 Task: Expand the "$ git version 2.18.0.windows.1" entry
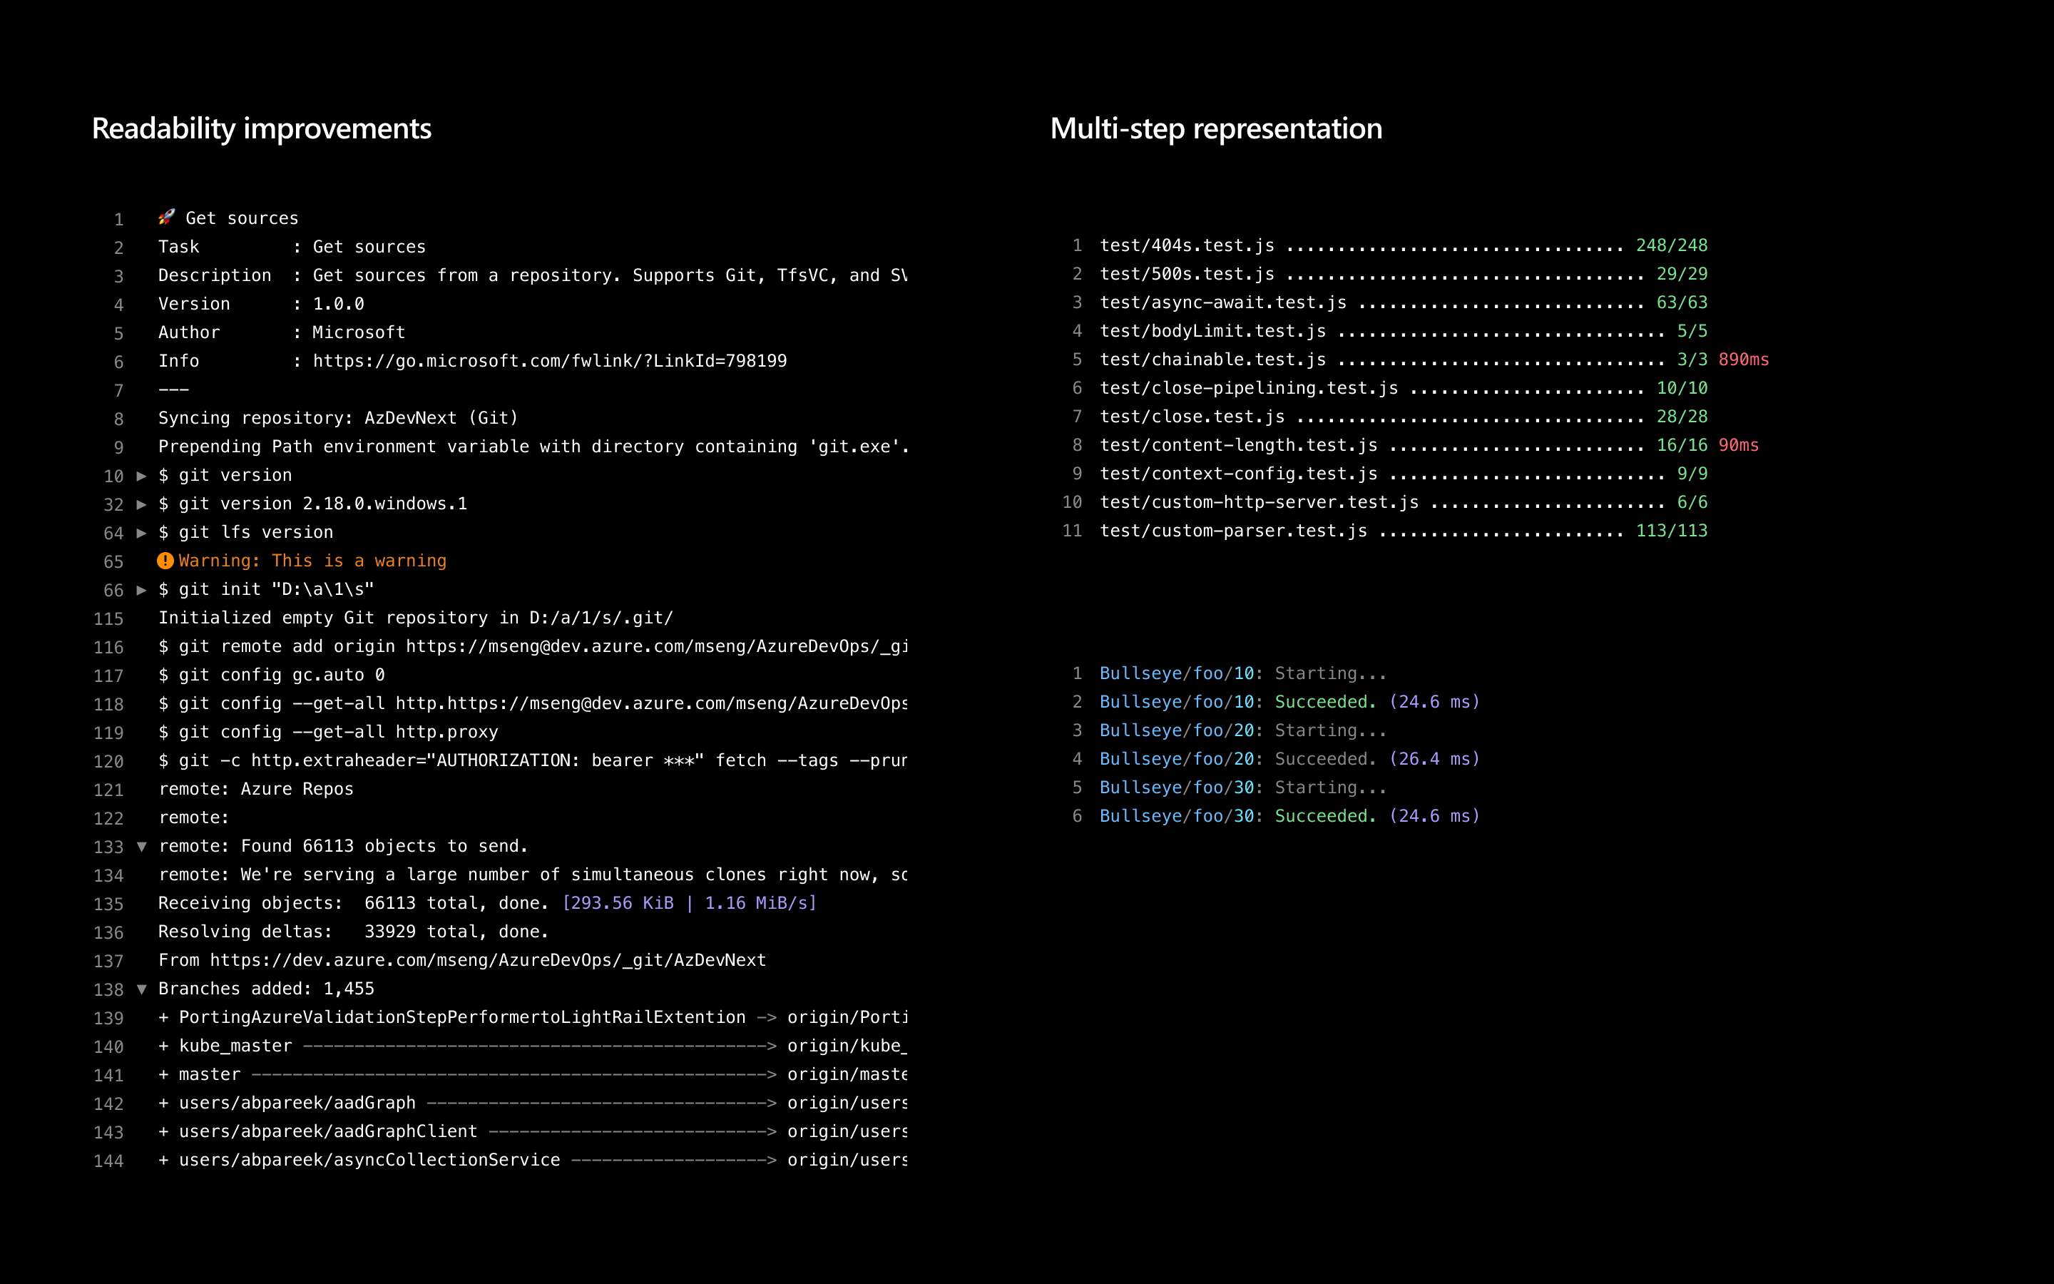[142, 504]
